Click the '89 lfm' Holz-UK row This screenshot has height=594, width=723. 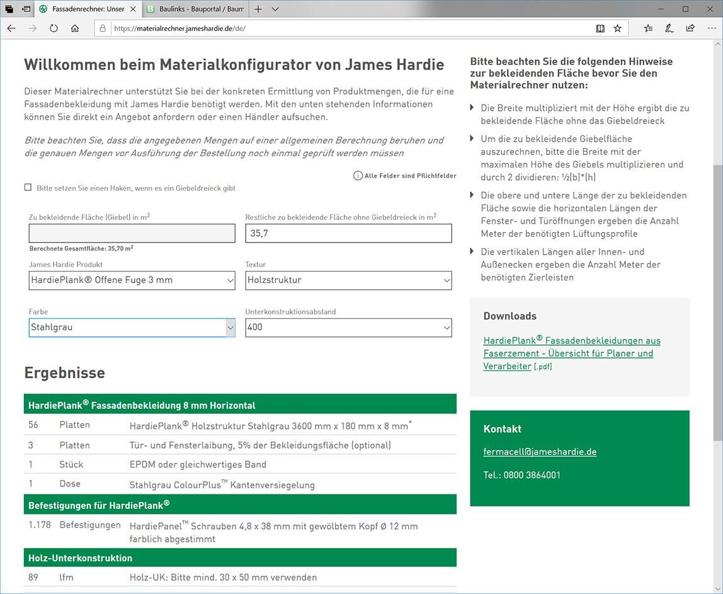240,577
